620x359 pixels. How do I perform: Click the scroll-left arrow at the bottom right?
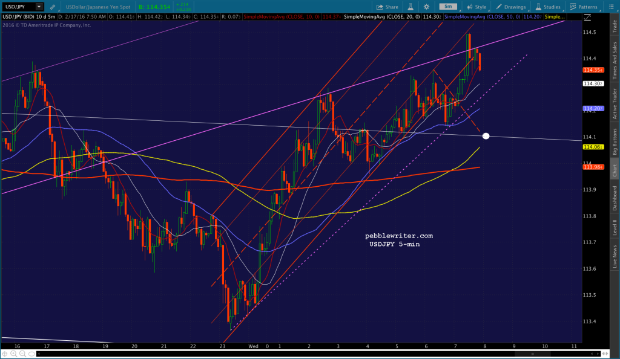coord(592,354)
